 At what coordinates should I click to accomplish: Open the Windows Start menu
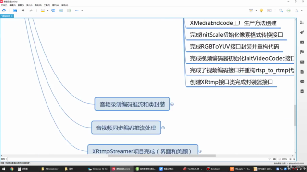point(4,169)
